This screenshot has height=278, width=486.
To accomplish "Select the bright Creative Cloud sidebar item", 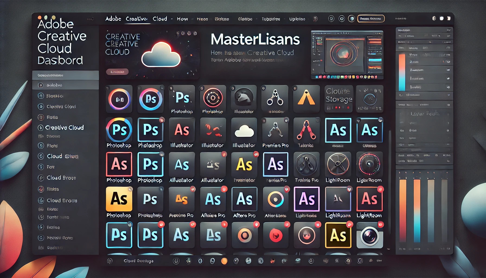I will pyautogui.click(x=65, y=128).
